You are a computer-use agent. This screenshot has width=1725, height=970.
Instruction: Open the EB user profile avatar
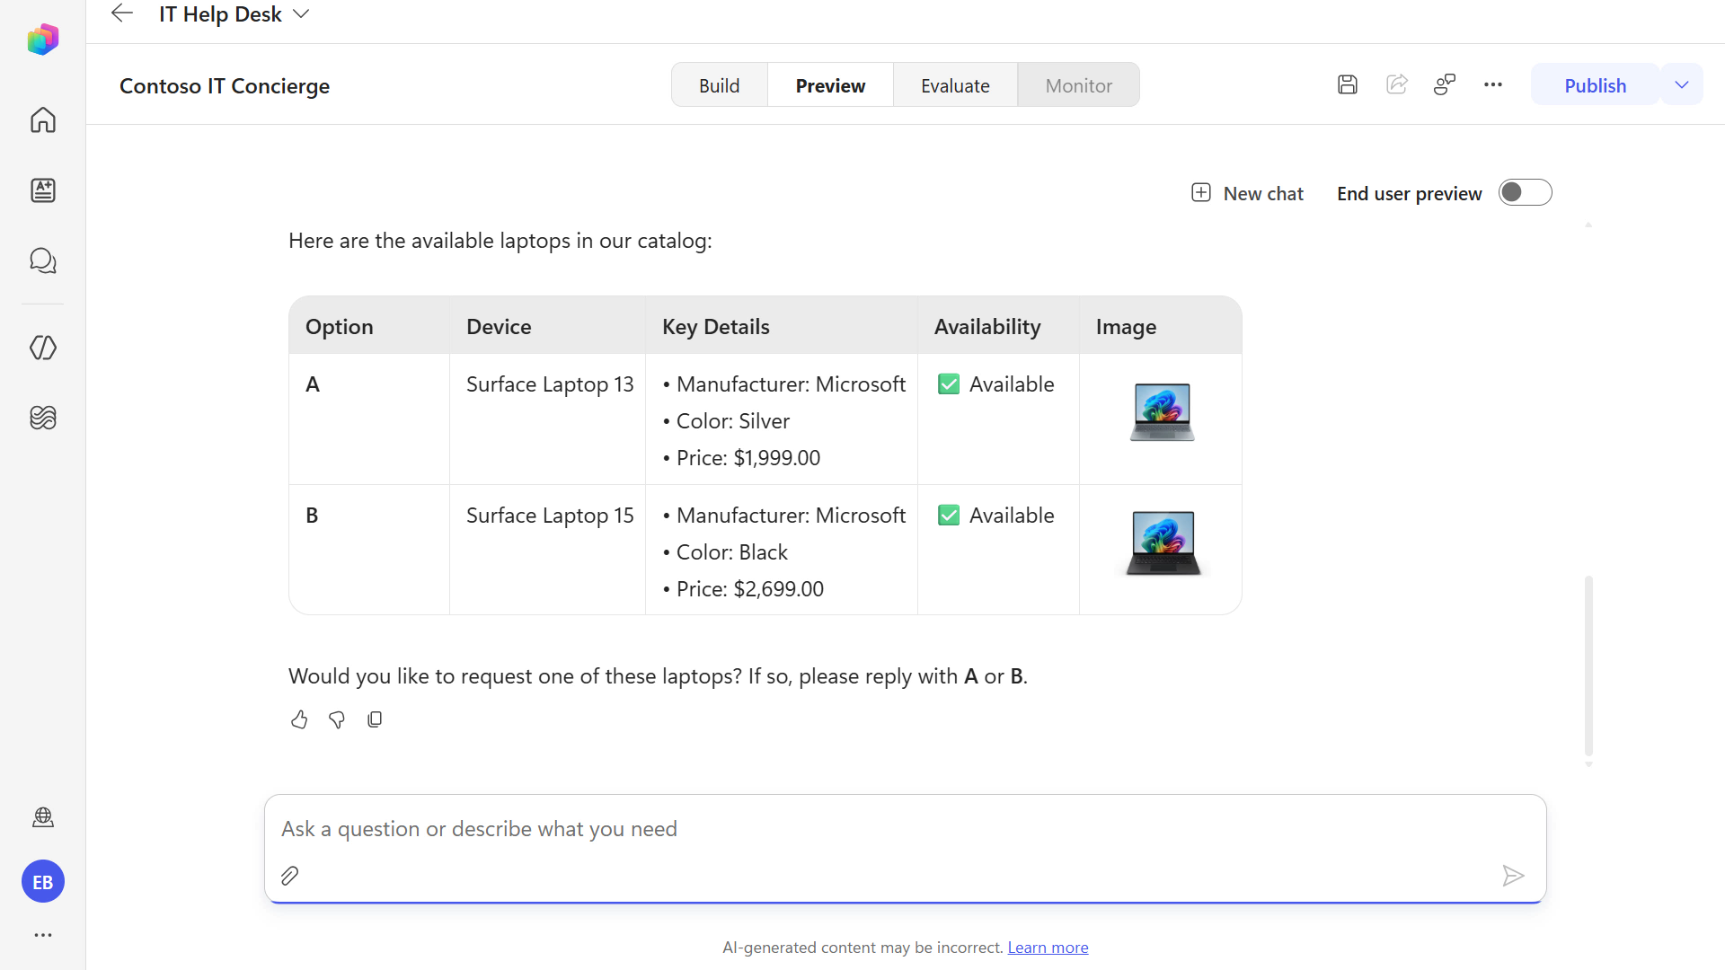point(43,882)
